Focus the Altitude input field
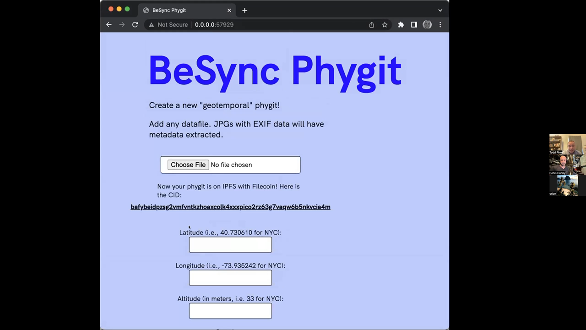586x330 pixels. (230, 311)
